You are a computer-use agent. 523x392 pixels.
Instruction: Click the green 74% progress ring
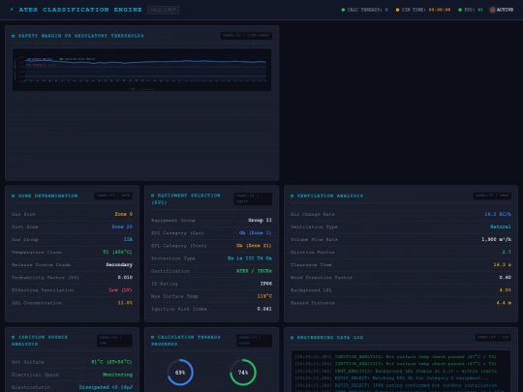coord(243,373)
